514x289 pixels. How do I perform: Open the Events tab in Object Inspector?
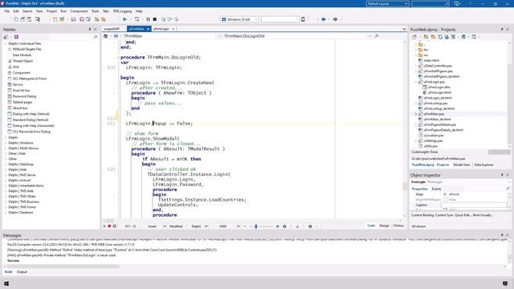click(x=436, y=189)
